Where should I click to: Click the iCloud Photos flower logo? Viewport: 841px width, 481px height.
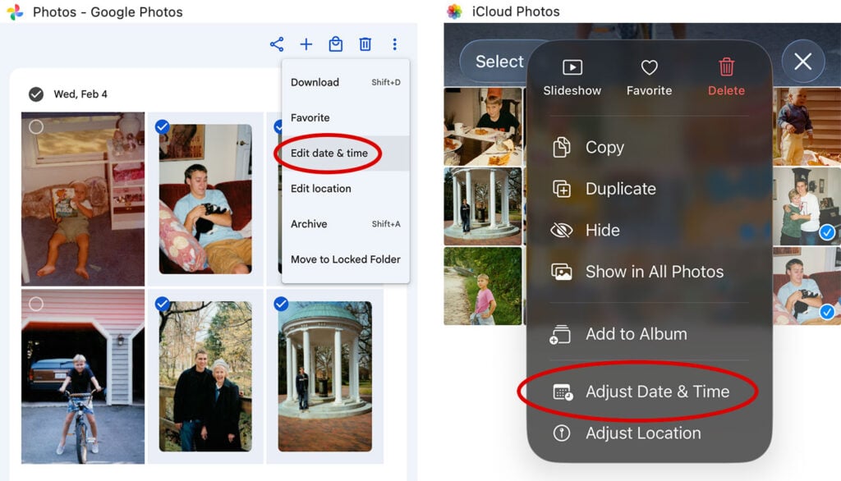click(x=454, y=11)
